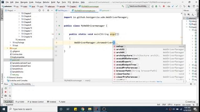Select log4j.properties in the project tree
200x112 pixels.
(x=18, y=57)
